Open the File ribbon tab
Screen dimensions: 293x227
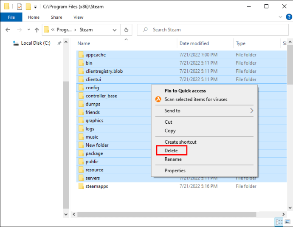click(x=11, y=17)
